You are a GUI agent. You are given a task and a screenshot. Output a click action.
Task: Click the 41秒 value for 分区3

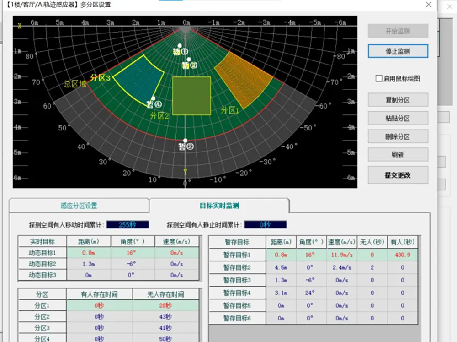[x=165, y=328]
